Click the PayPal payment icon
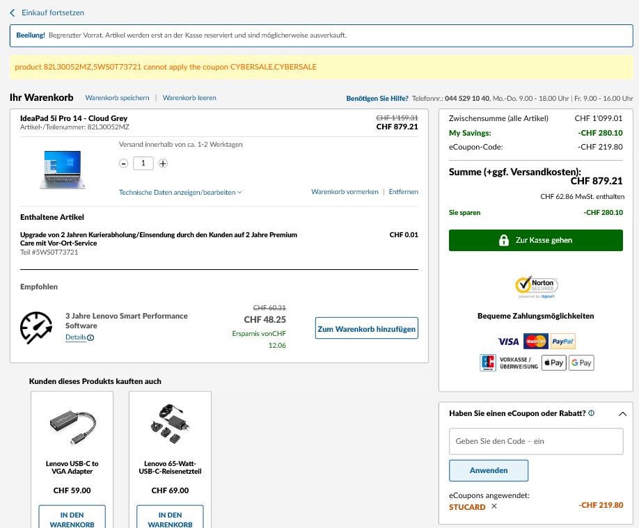 562,342
